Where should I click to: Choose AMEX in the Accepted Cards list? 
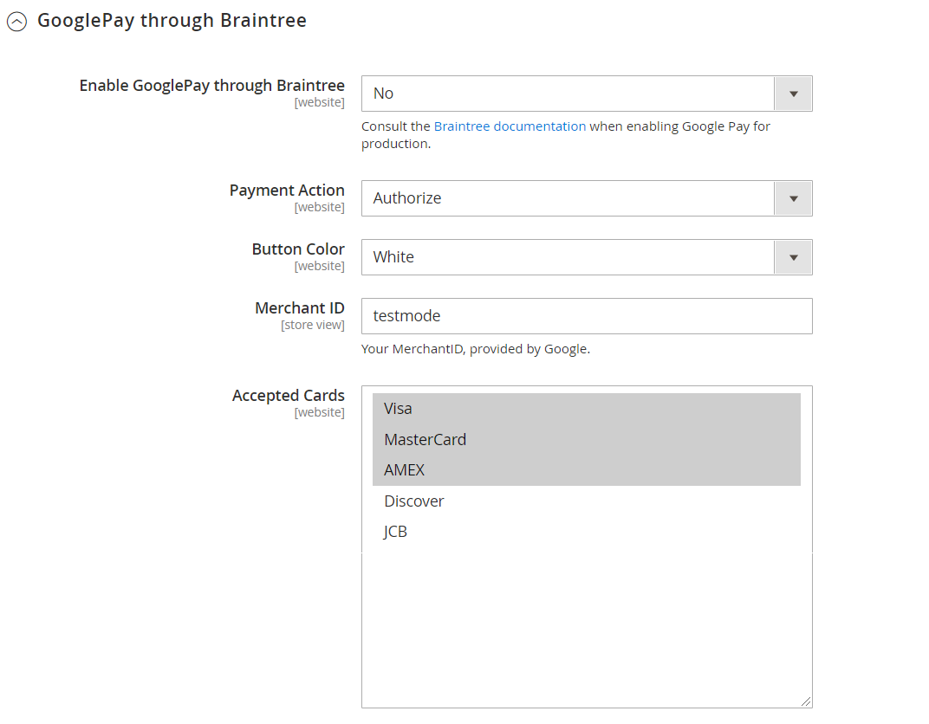(x=587, y=470)
